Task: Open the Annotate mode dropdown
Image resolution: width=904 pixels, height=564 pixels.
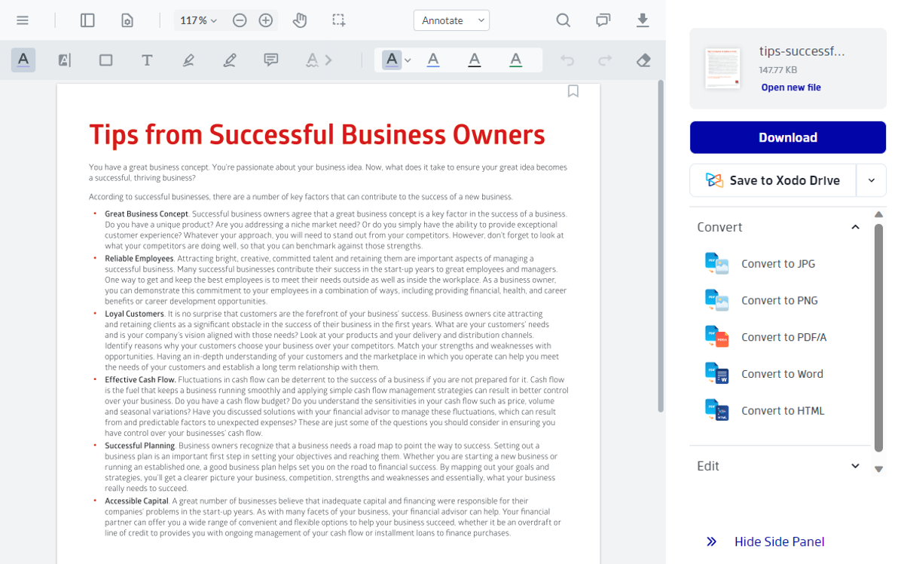Action: tap(451, 20)
